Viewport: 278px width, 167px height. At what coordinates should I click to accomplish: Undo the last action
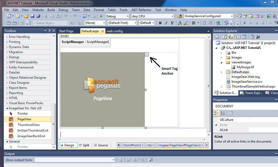coord(66,16)
